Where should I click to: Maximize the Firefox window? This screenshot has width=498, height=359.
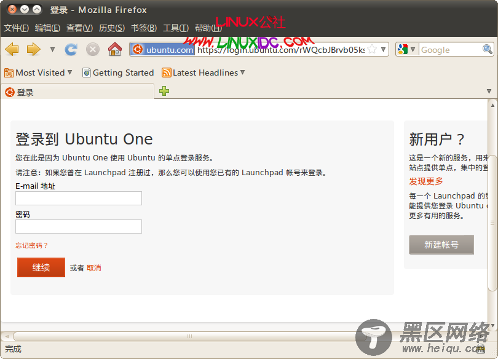click(x=37, y=9)
